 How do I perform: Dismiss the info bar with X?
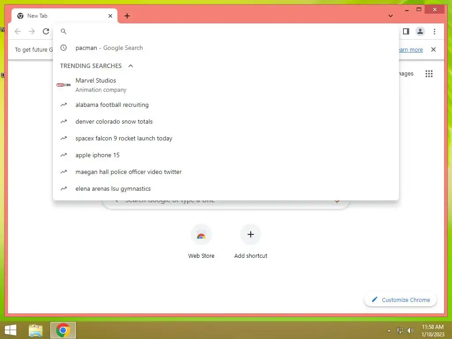(433, 49)
